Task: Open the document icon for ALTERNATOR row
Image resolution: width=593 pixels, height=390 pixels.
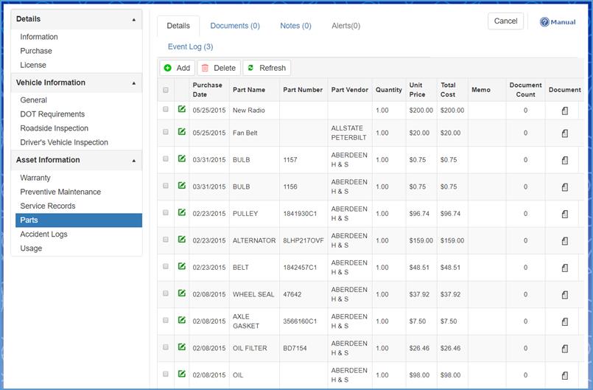Action: [x=565, y=241]
